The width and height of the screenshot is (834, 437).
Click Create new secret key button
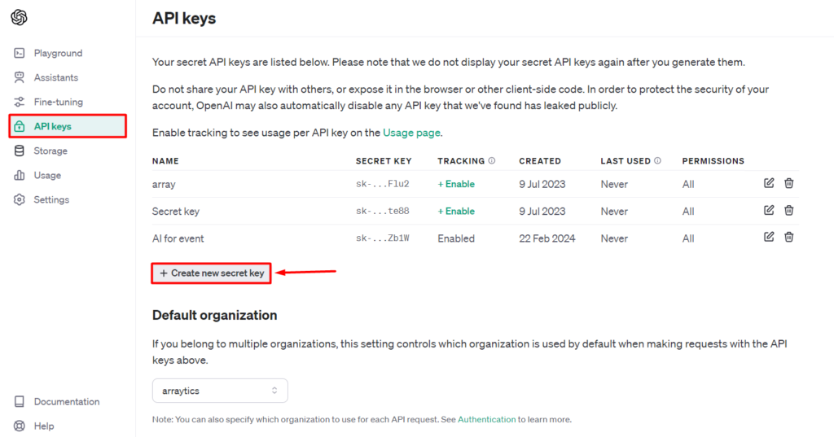tap(212, 273)
